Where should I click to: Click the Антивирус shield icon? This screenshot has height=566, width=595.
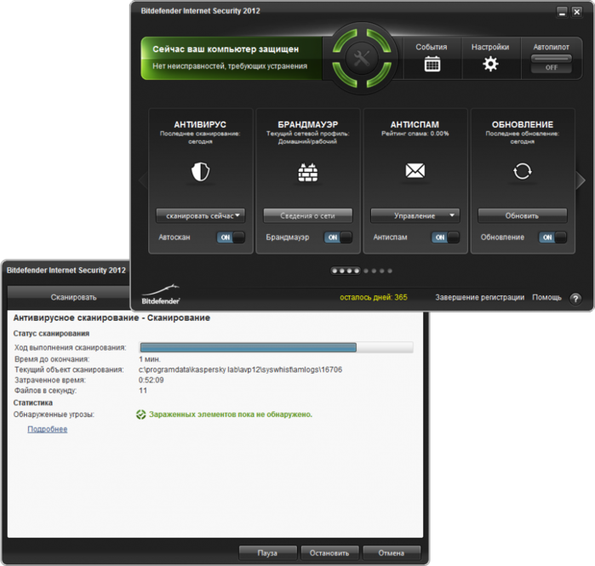point(200,171)
